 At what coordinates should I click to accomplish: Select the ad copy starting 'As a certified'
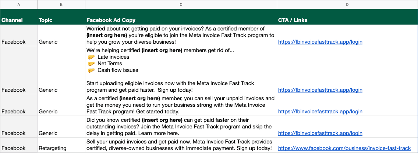[x=181, y=105]
